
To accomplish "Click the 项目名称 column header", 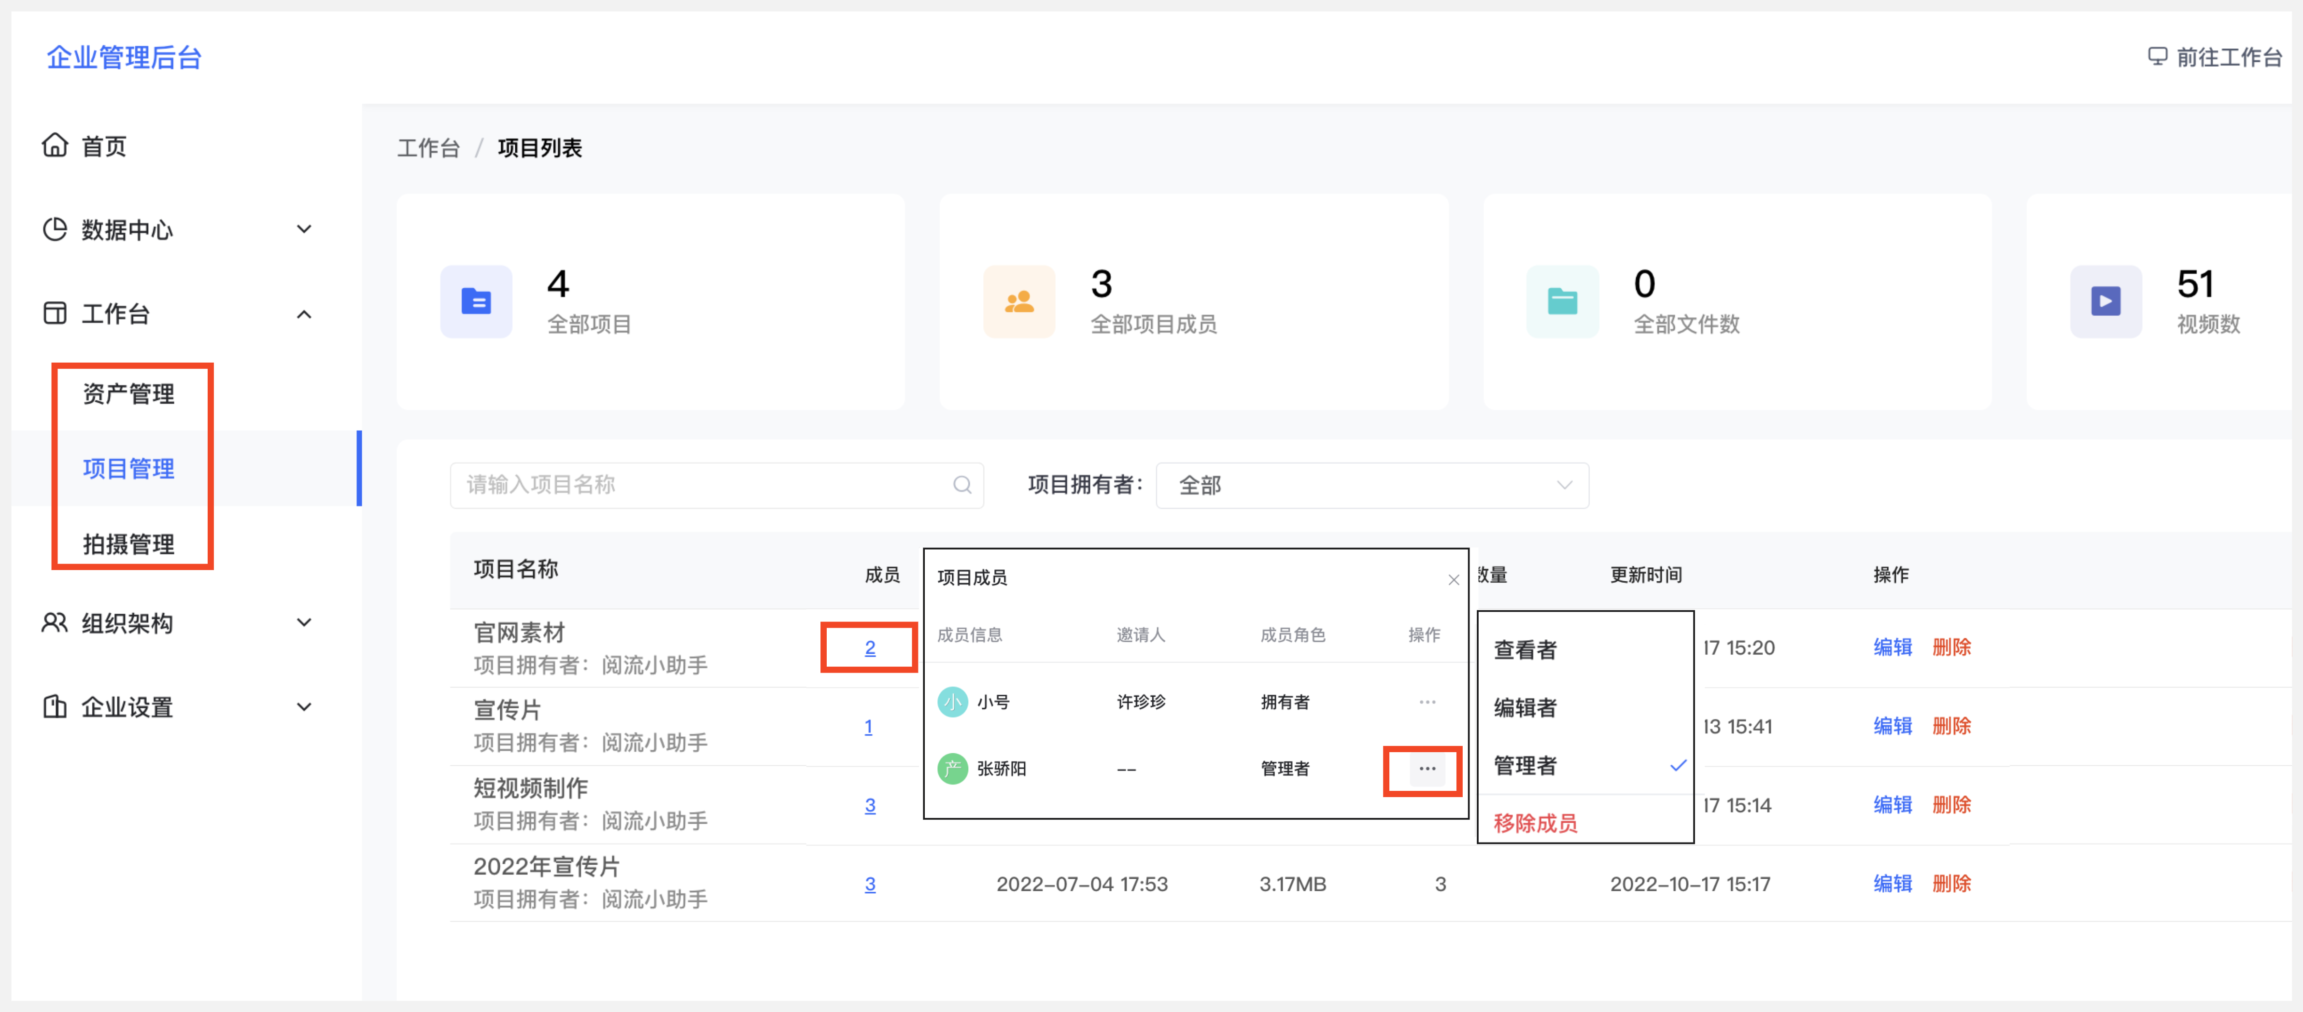I will (x=516, y=569).
